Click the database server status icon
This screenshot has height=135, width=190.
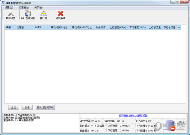pyautogui.click(x=170, y=125)
